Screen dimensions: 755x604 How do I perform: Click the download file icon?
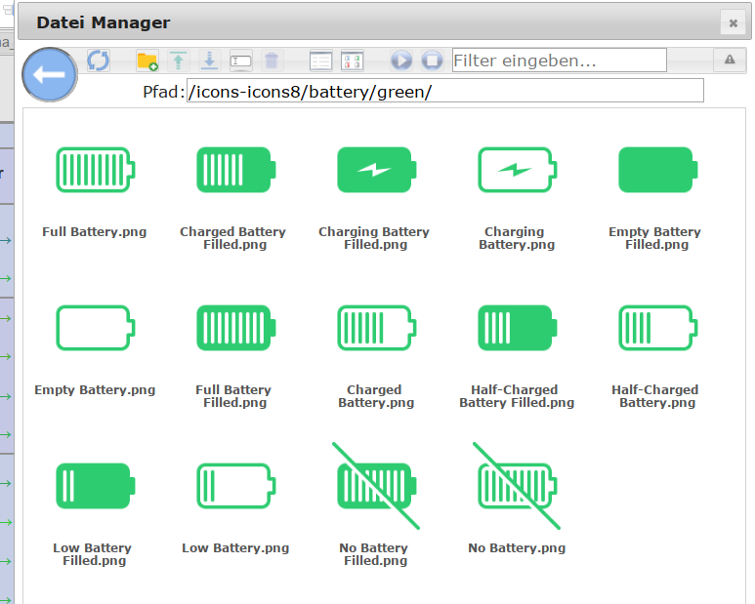209,60
